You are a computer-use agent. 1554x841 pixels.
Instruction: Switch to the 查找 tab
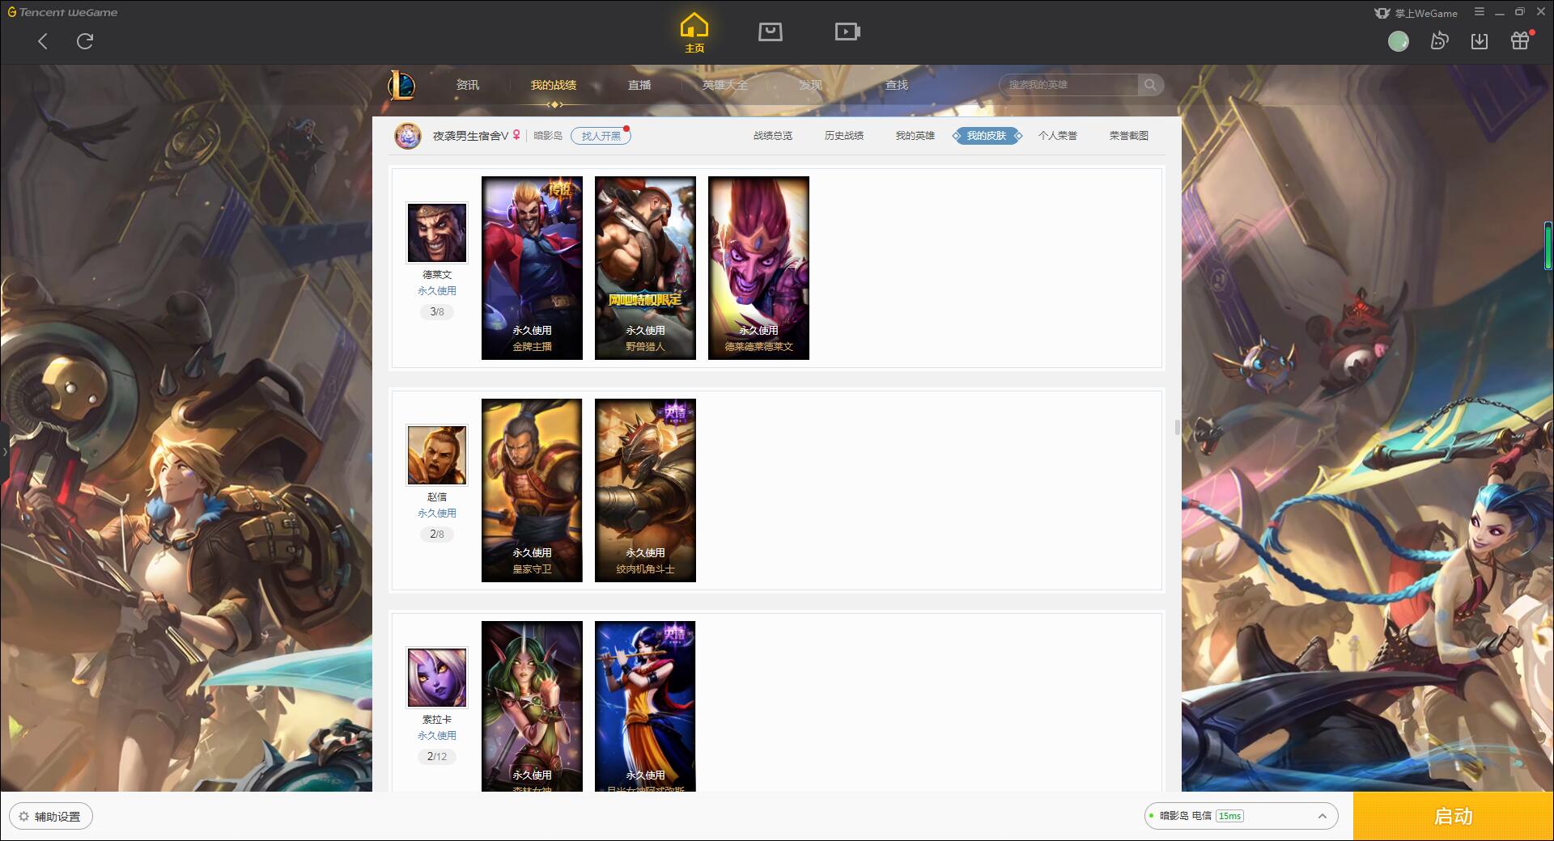(x=897, y=85)
